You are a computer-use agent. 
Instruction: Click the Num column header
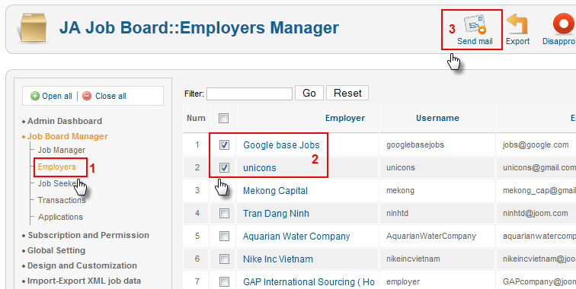point(196,118)
